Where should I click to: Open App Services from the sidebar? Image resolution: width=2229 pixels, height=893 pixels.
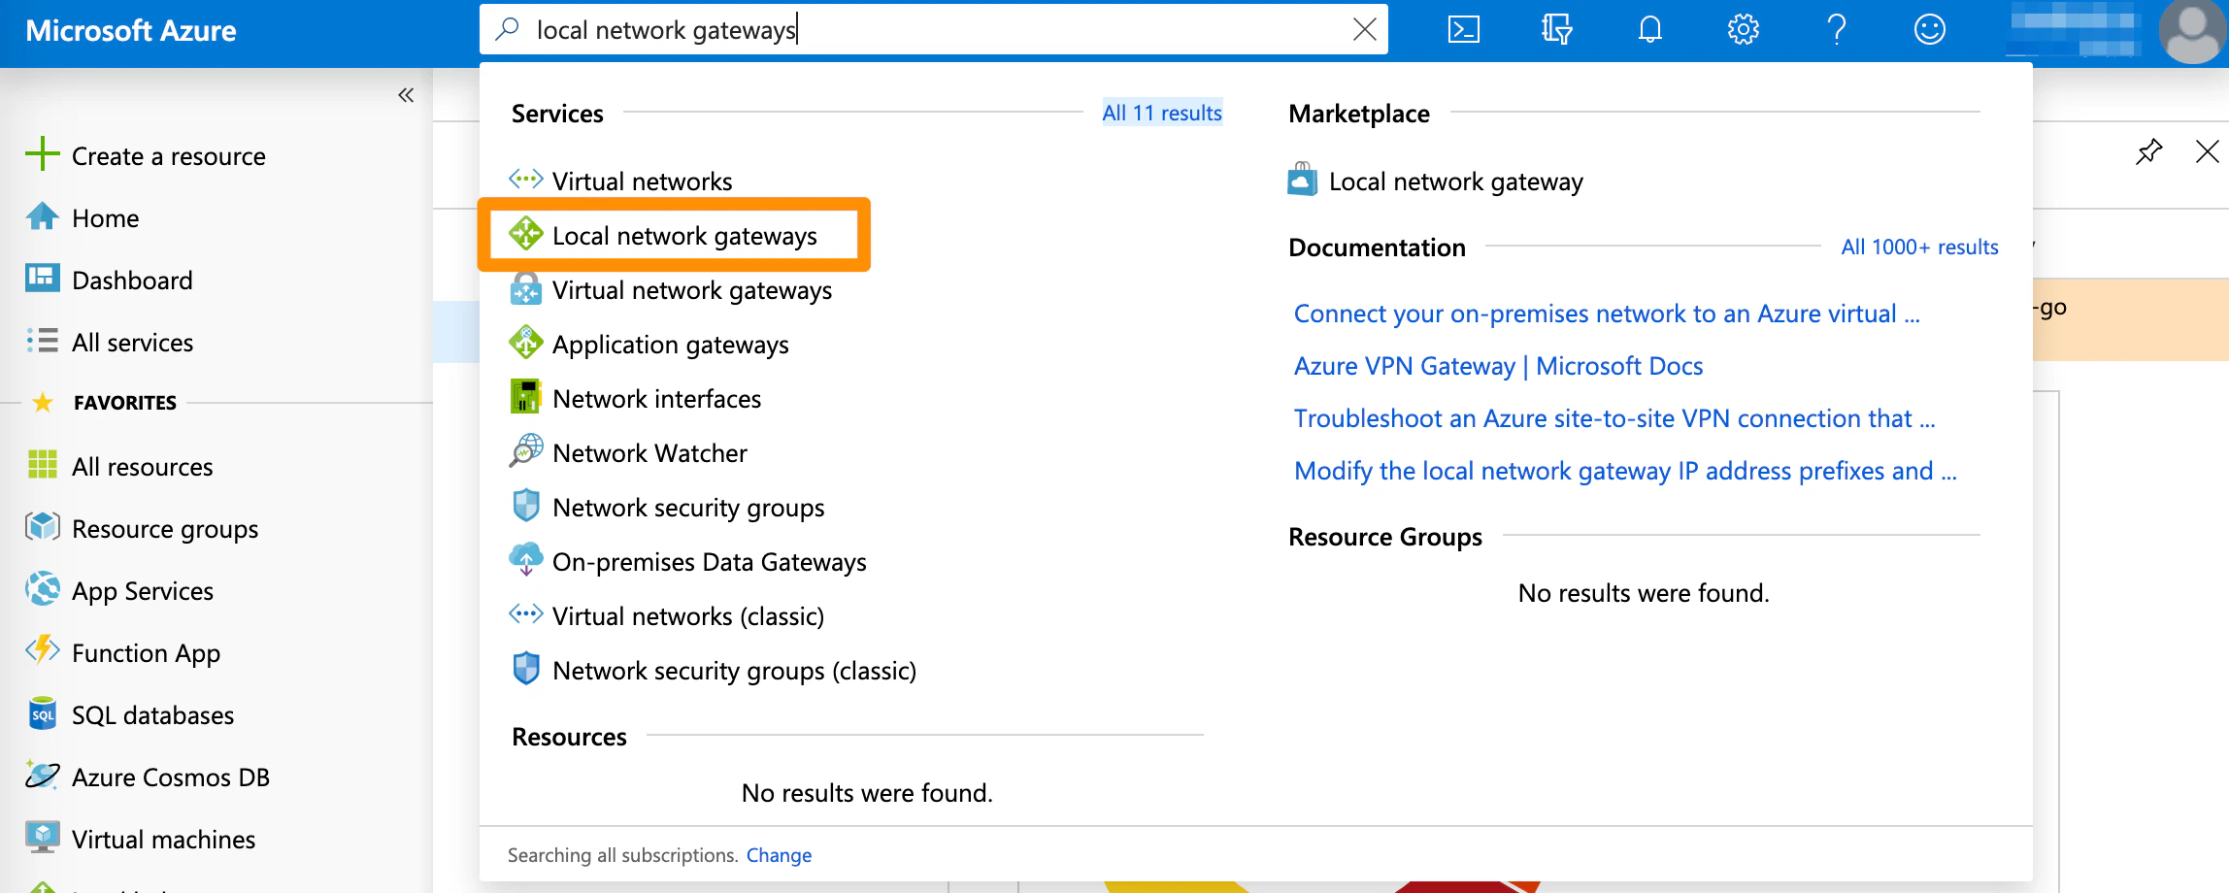coord(142,590)
